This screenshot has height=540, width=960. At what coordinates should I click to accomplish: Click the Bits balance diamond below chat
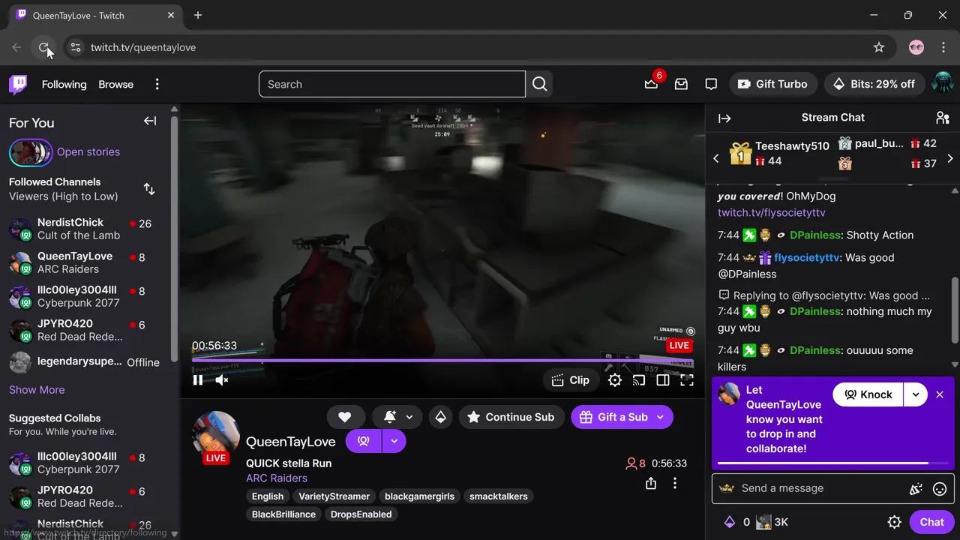coord(729,522)
